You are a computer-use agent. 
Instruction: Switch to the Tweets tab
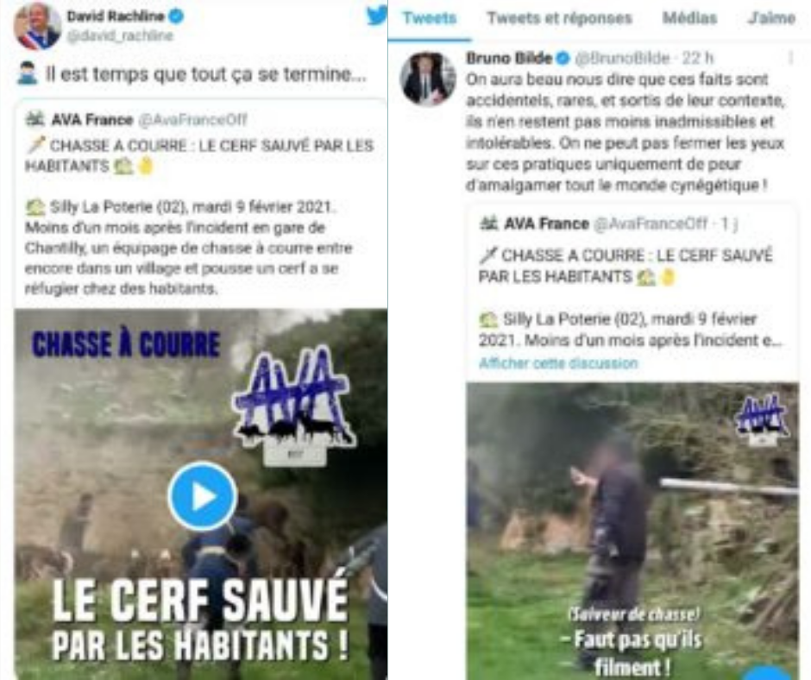coord(430,19)
